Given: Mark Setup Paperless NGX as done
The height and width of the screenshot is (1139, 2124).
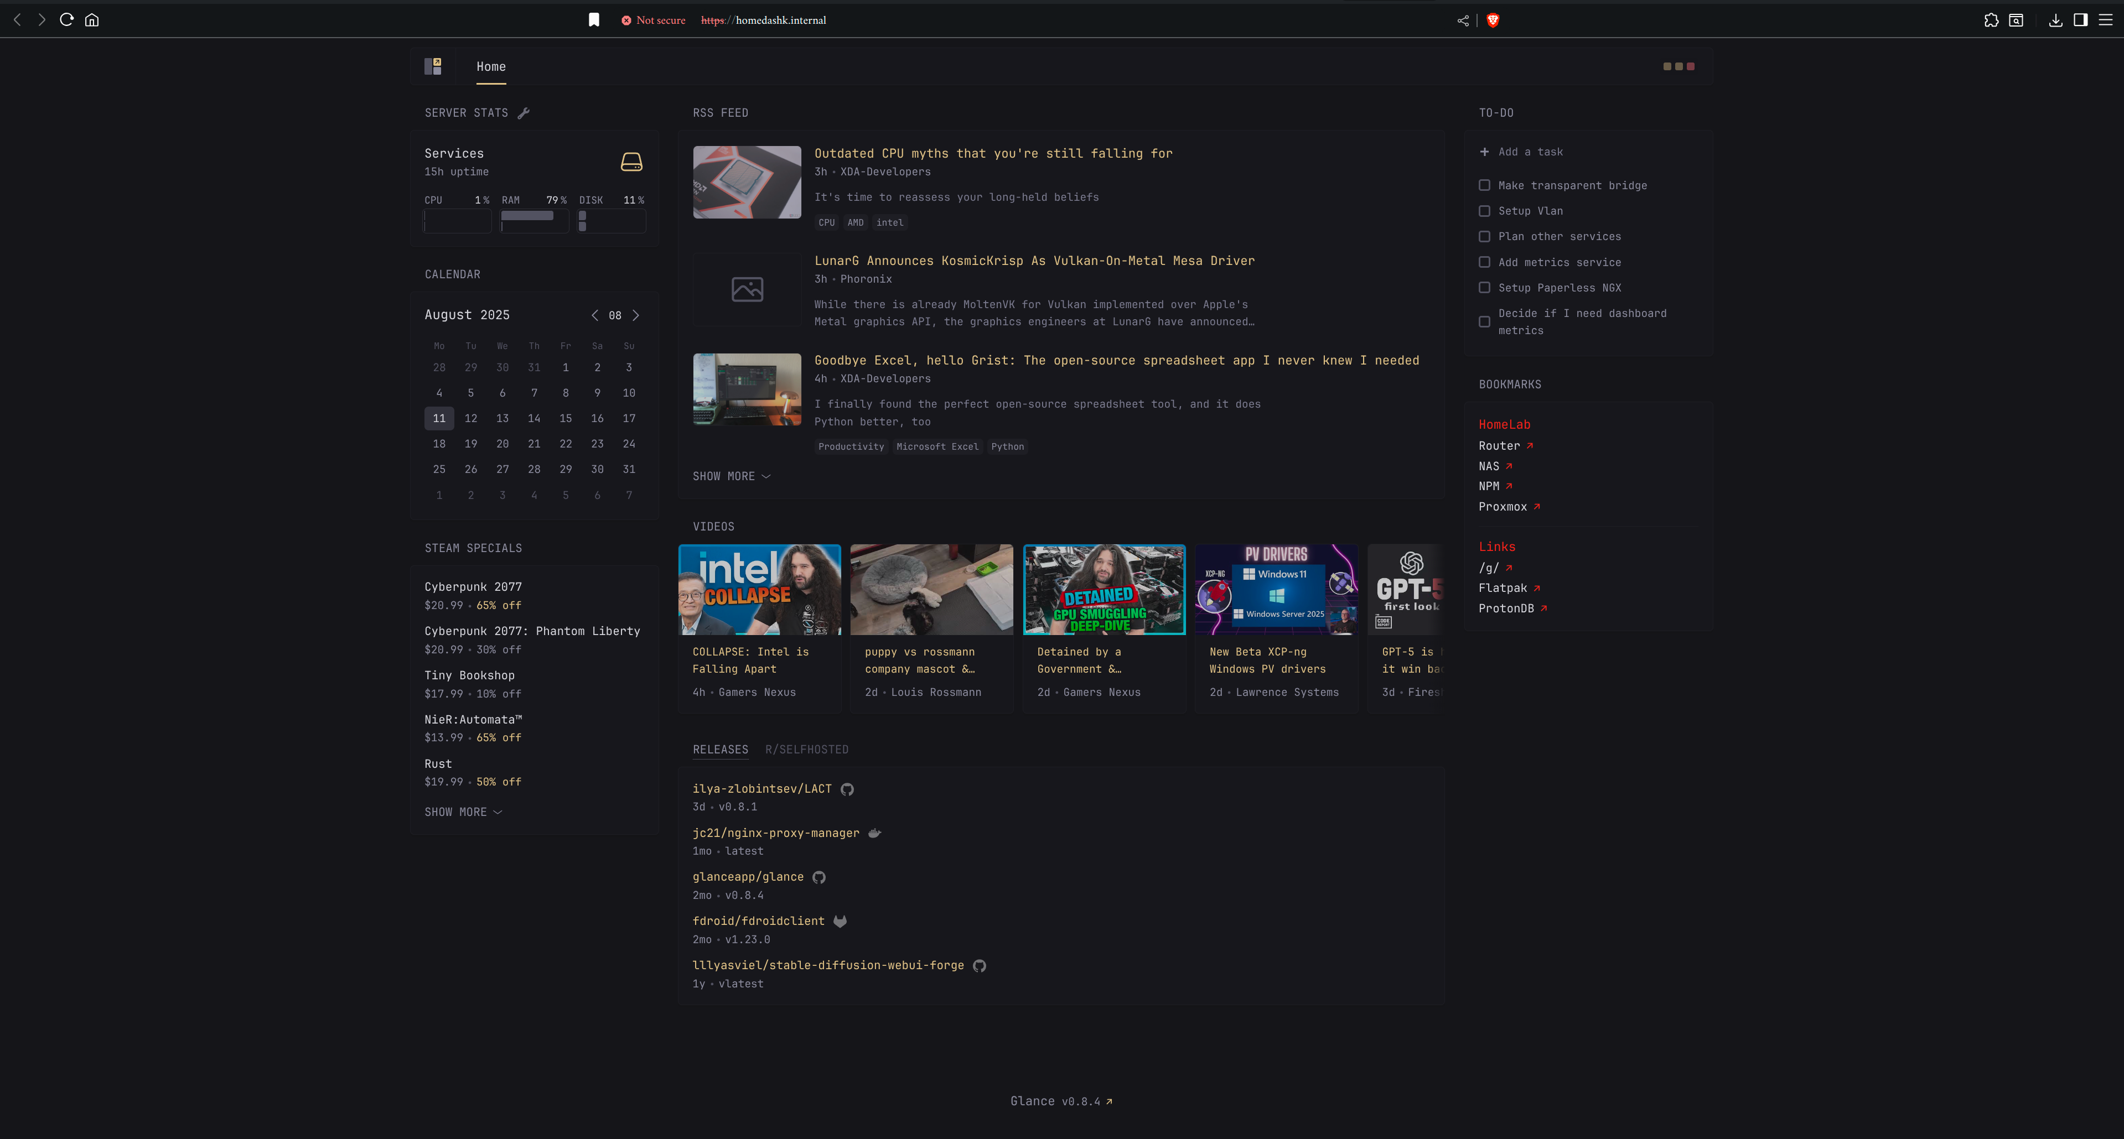Looking at the screenshot, I should (x=1484, y=288).
